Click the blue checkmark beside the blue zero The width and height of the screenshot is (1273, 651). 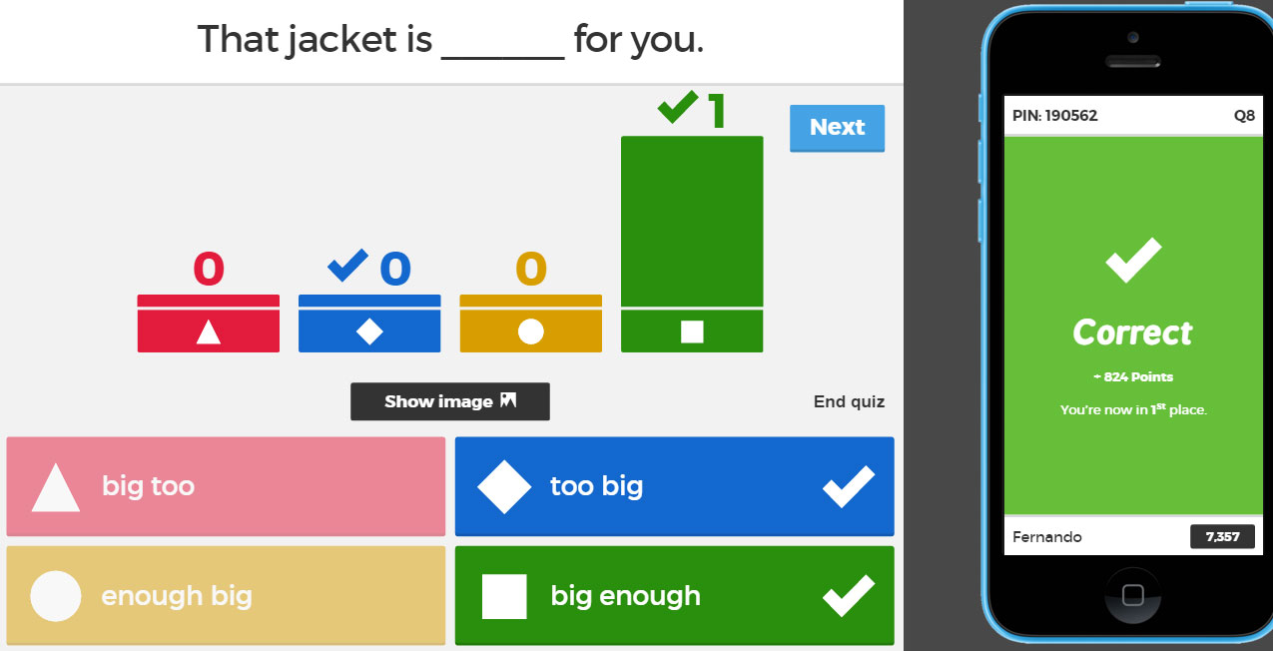click(347, 266)
